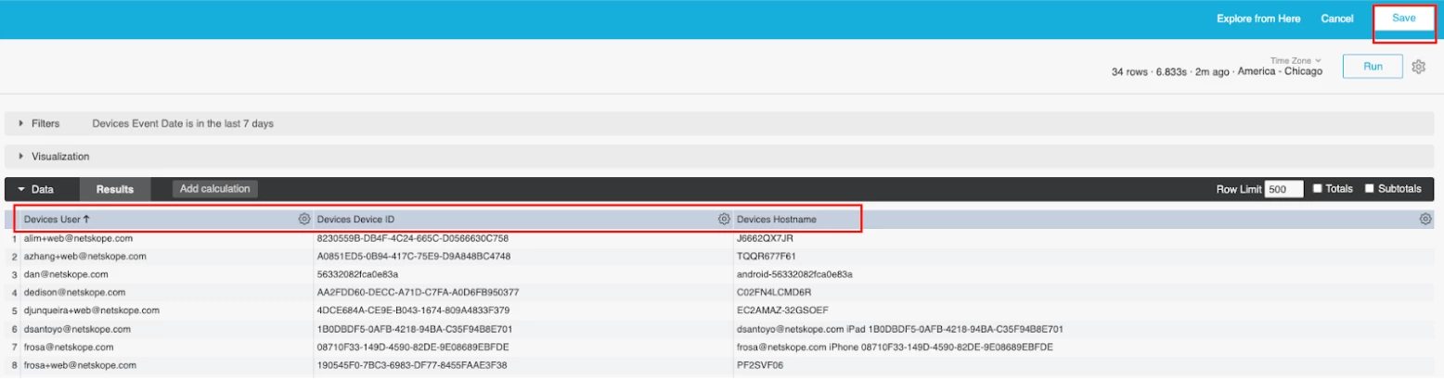Select frosa@netskope.com user cell
This screenshot has width=1444, height=380.
pyautogui.click(x=69, y=347)
